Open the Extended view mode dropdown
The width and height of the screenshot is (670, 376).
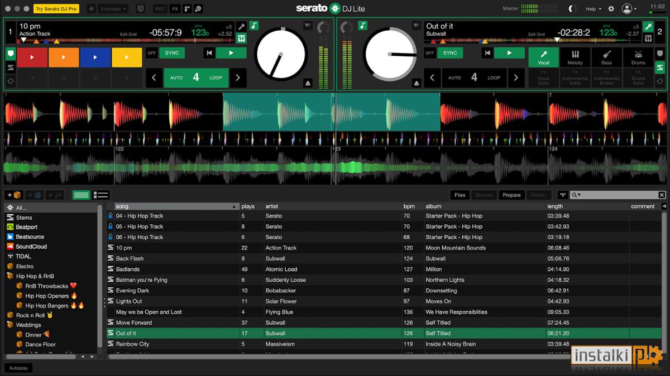[x=114, y=9]
